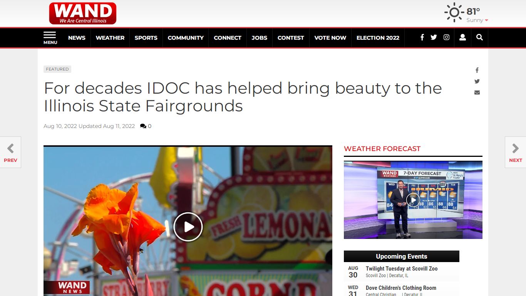Open the CONTEST menu item
Screen dimensions: 526x296
[x=291, y=38]
